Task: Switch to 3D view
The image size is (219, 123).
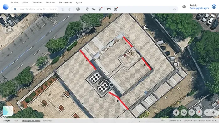Action: 191,112
